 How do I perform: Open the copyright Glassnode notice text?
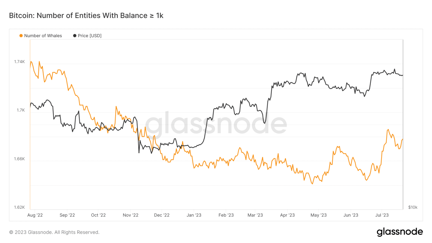point(54,232)
